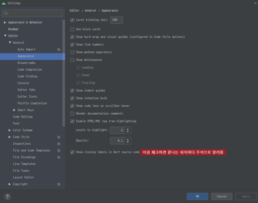
Task: Decrease the Opacity value
Action: pyautogui.click(x=128, y=142)
